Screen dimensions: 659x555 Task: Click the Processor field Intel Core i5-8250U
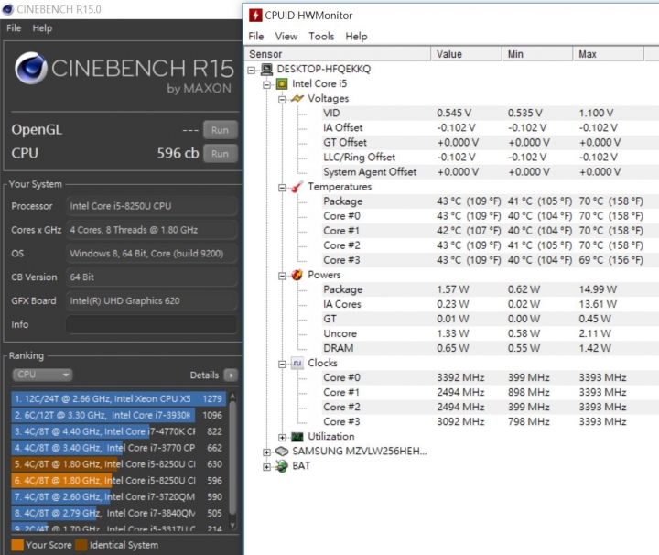pyautogui.click(x=151, y=206)
